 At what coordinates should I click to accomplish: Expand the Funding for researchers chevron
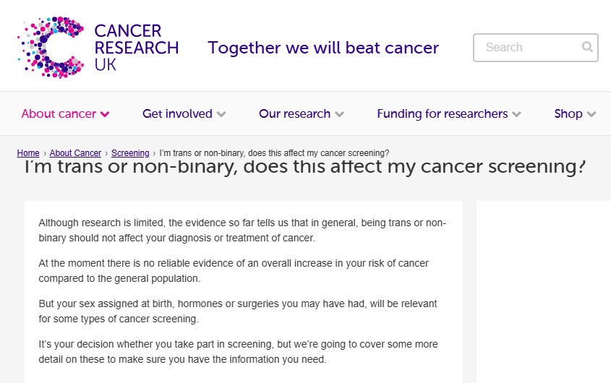(x=516, y=114)
